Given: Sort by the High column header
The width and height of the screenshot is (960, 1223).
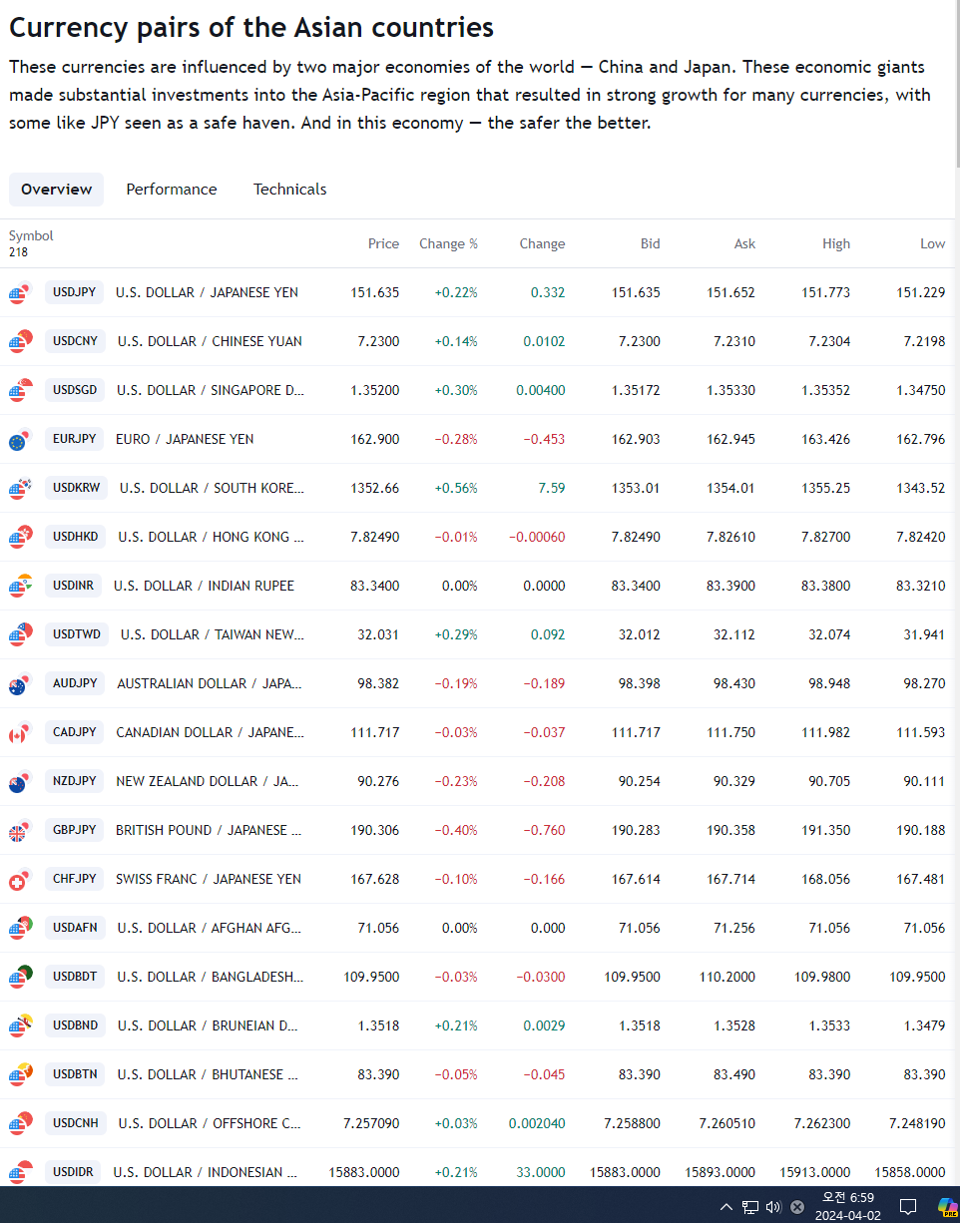Looking at the screenshot, I should 836,244.
